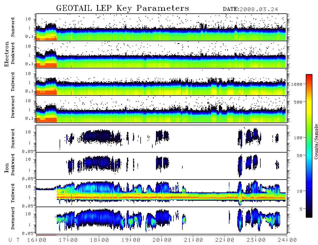
Task: Click the "0.05" tick of Ion Dawnward panel
Action: pyautogui.click(x=28, y=233)
